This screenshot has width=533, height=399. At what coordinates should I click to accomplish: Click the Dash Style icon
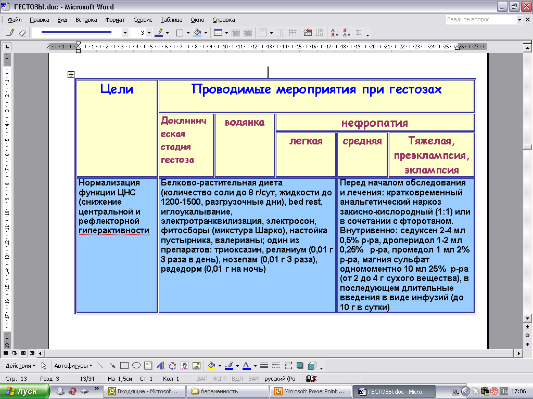[x=276, y=365]
